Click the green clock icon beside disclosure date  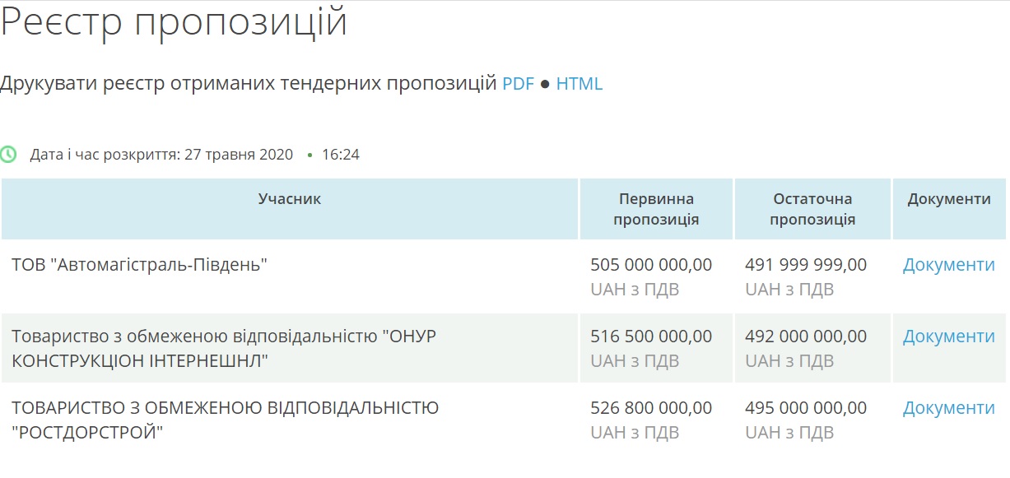(x=8, y=154)
